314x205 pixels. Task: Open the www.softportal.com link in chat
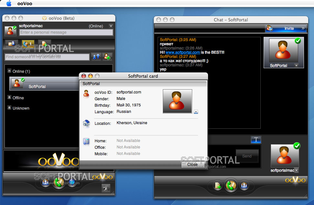pos(183,52)
